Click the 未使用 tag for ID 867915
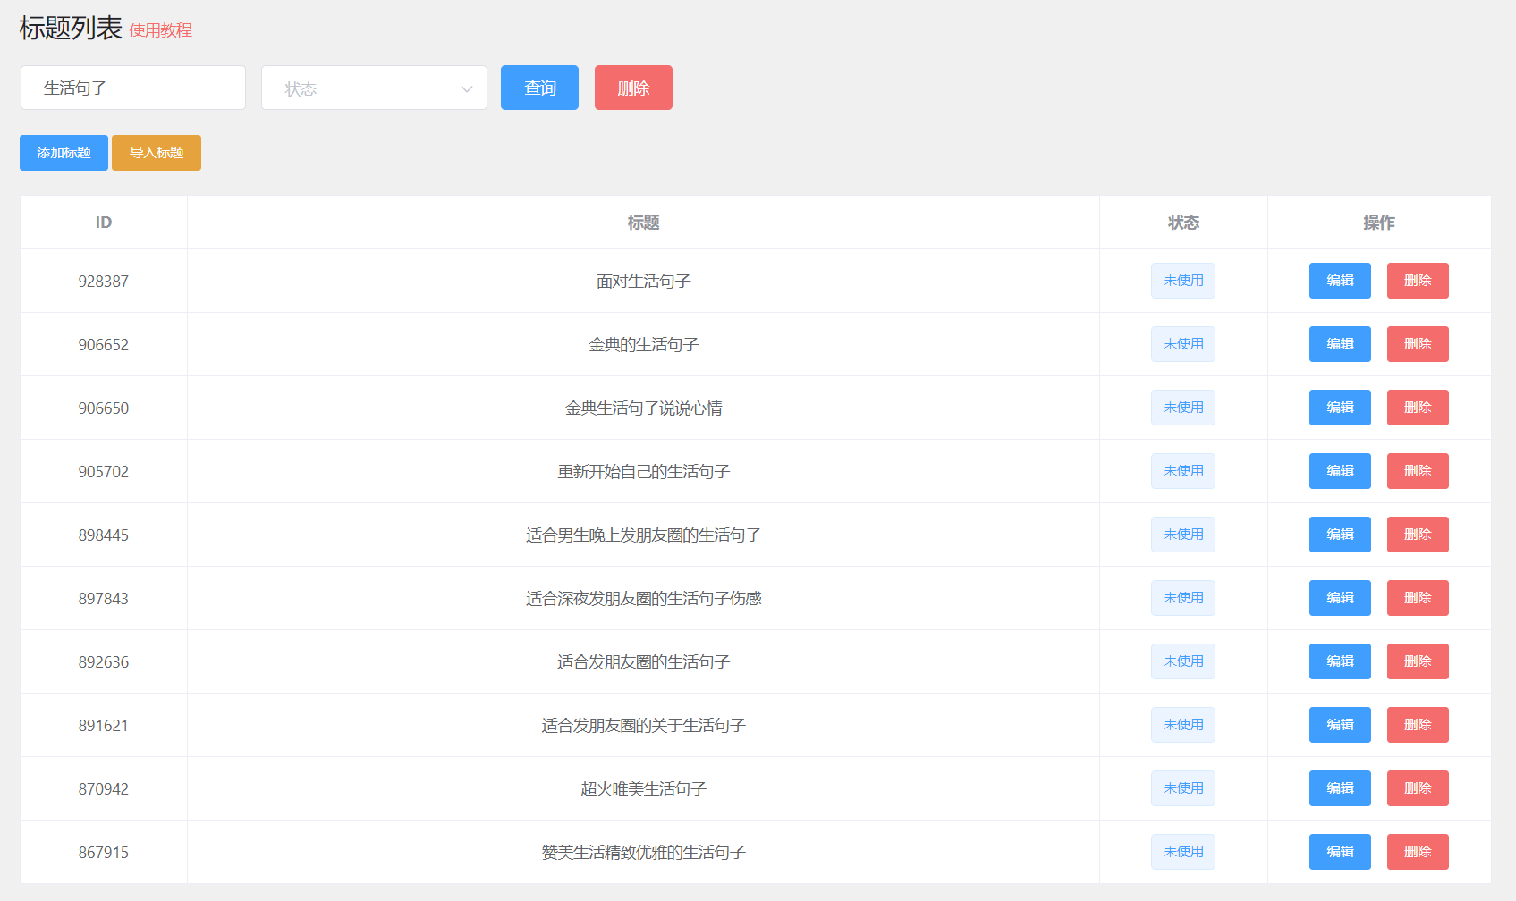 click(x=1183, y=852)
